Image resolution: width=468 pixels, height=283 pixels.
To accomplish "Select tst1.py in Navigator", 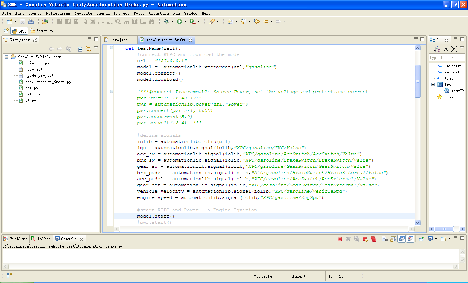I will coord(33,94).
